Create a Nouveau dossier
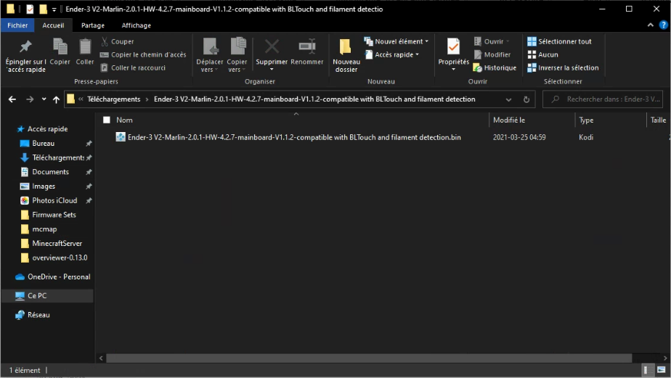Viewport: 671px width, 378px height. pyautogui.click(x=346, y=56)
